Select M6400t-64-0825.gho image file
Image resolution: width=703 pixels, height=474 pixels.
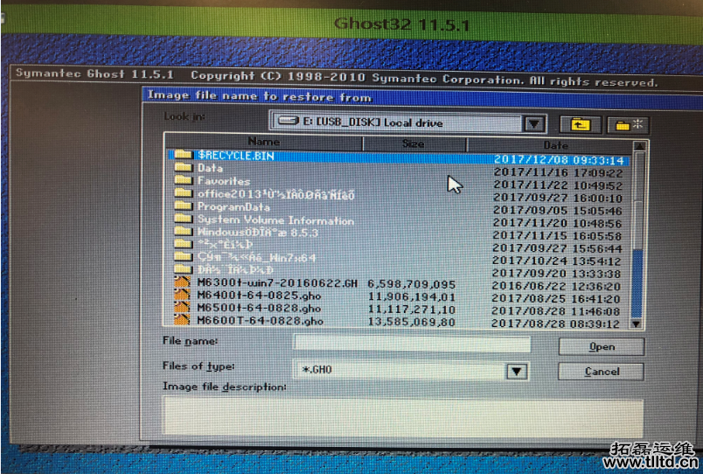click(x=260, y=296)
